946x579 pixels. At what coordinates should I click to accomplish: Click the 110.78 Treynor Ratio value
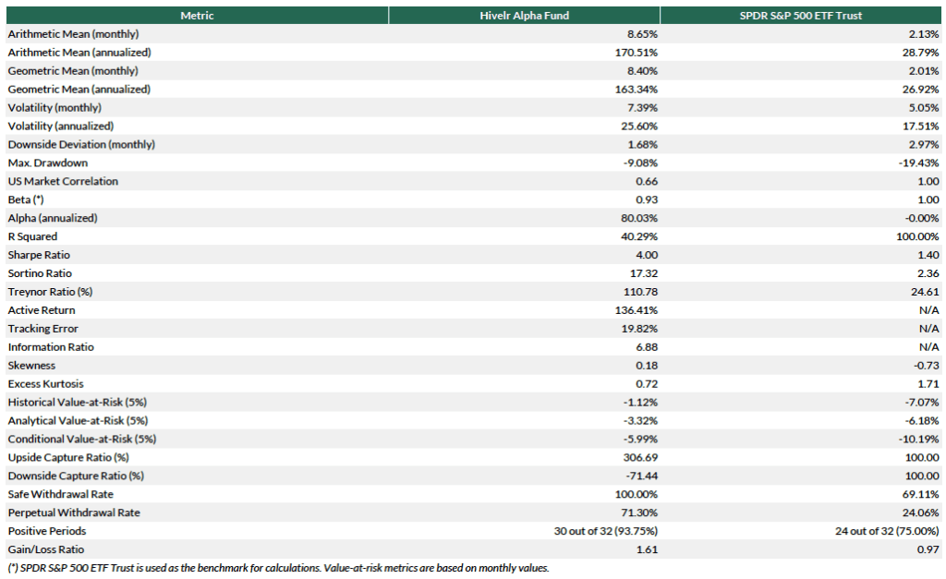[x=641, y=292]
